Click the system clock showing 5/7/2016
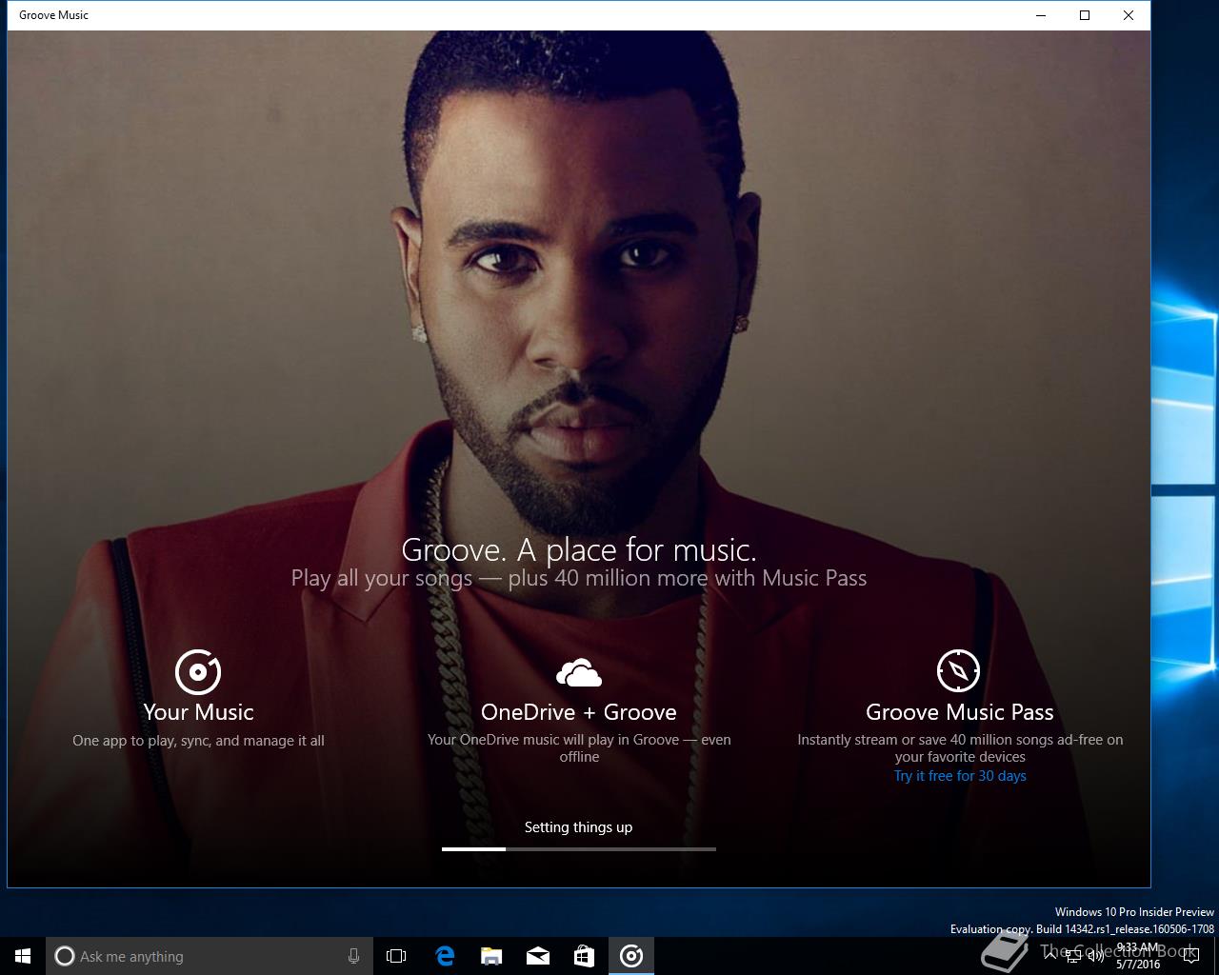 coord(1138,956)
